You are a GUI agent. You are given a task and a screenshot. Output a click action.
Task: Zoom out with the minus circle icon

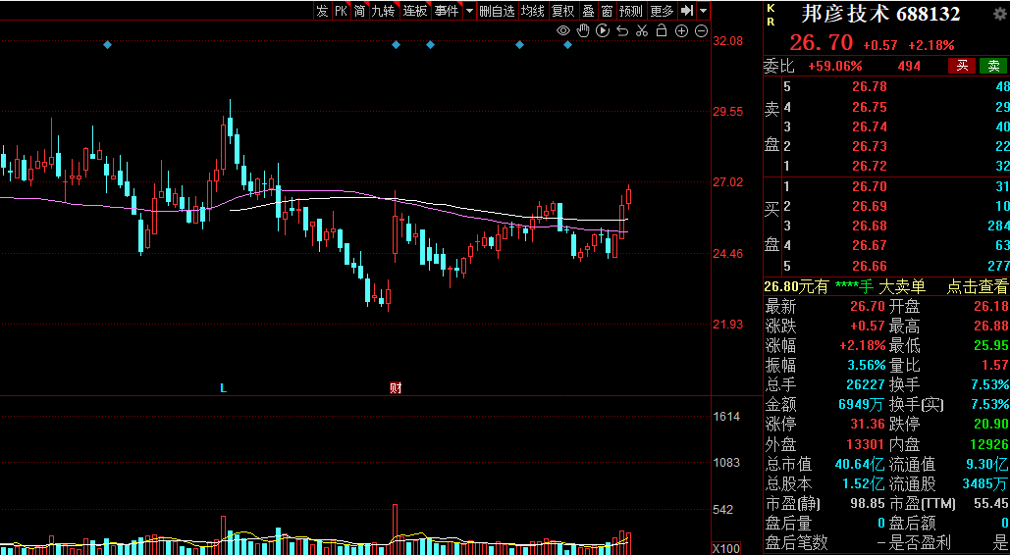coord(702,30)
